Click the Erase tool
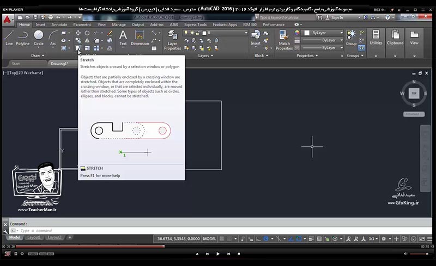Image resolution: width=436 pixels, height=266 pixels. click(110, 33)
